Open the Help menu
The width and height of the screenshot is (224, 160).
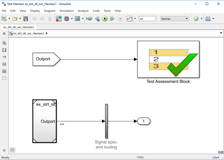click(118, 11)
